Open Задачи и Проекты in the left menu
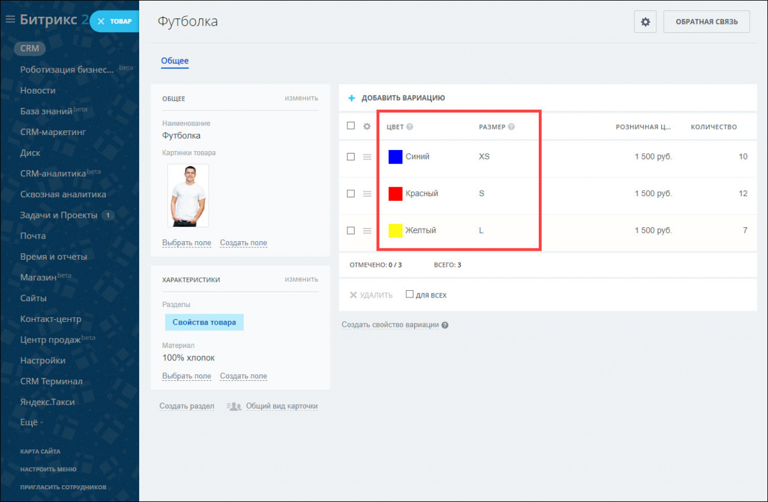This screenshot has height=502, width=768. pyautogui.click(x=59, y=215)
